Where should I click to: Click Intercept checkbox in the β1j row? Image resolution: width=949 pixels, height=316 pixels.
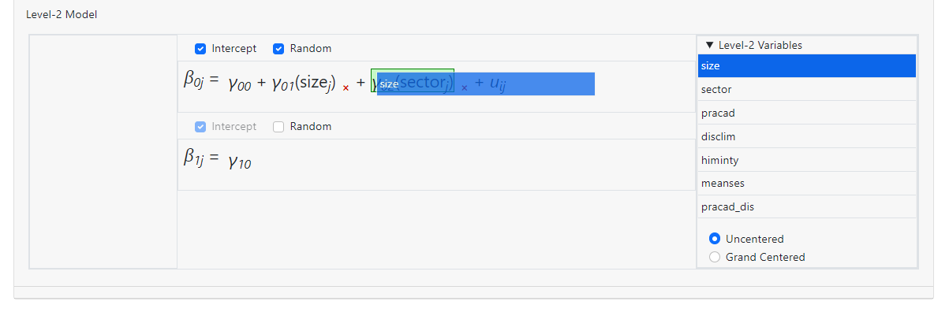tap(200, 127)
